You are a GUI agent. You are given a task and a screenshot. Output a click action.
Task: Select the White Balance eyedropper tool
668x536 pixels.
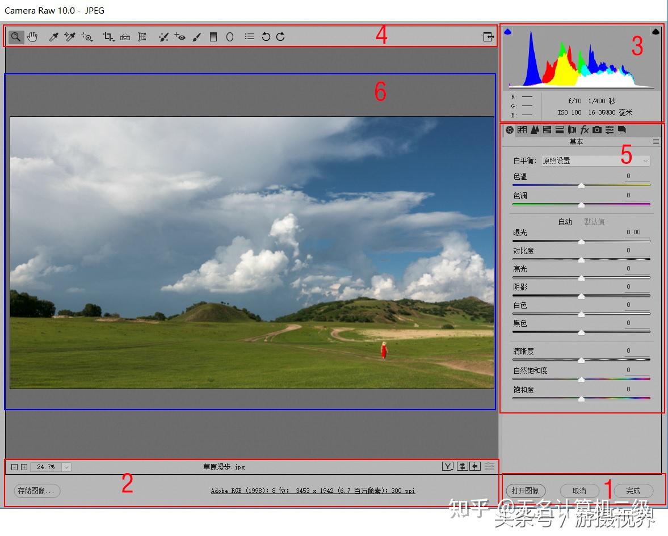click(54, 37)
